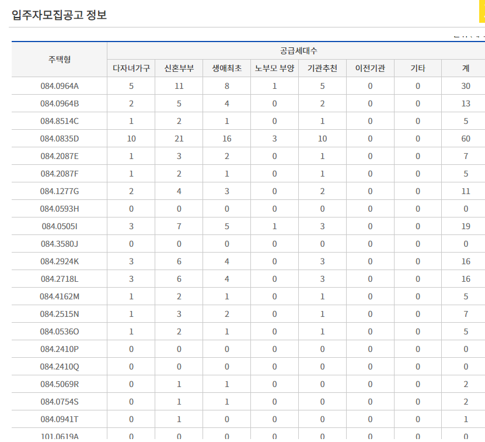This screenshot has height=442, width=485.
Task: Click 생애최초 value 16 in row 084.0835D
Action: click(x=226, y=139)
